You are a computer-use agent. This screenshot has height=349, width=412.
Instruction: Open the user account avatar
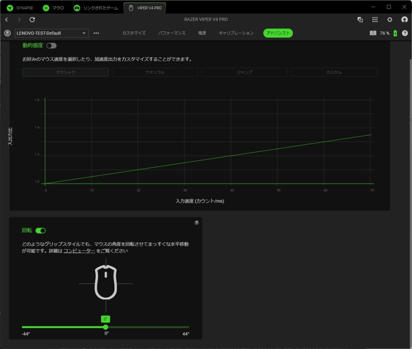[404, 20]
